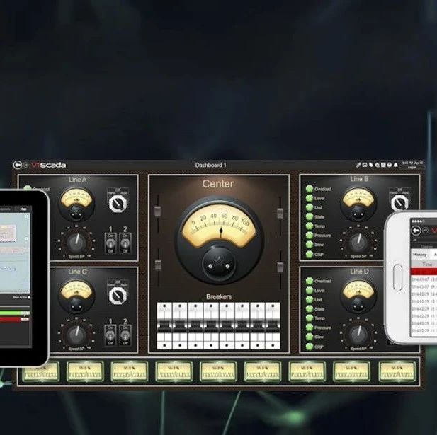Viewport: 437px width, 435px height.
Task: Click the fifth bottom strip meter from left
Action: point(218,371)
